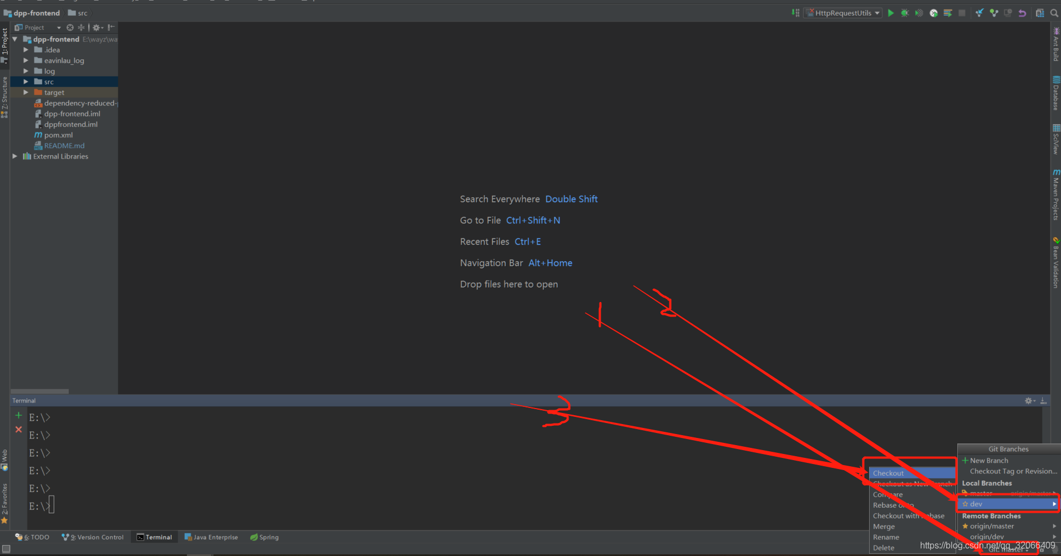
Task: Revert changes with purple undo arrow
Action: tap(1022, 13)
